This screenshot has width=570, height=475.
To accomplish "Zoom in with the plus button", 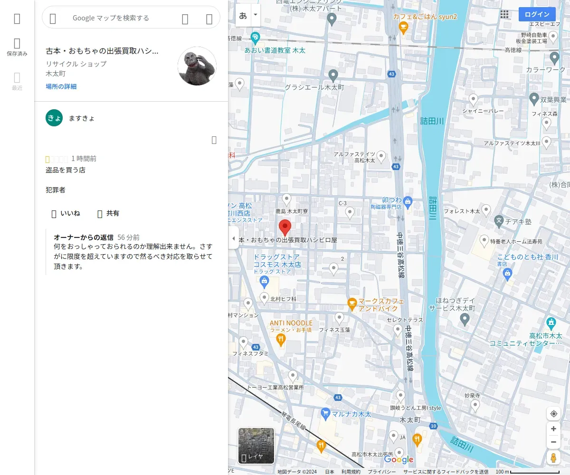I will point(553,429).
